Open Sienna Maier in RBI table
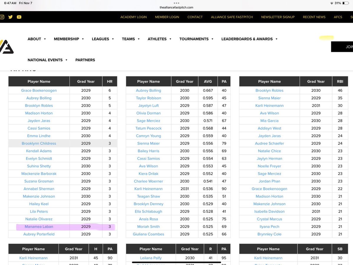Screen dimensions: 353x265 point(269,98)
